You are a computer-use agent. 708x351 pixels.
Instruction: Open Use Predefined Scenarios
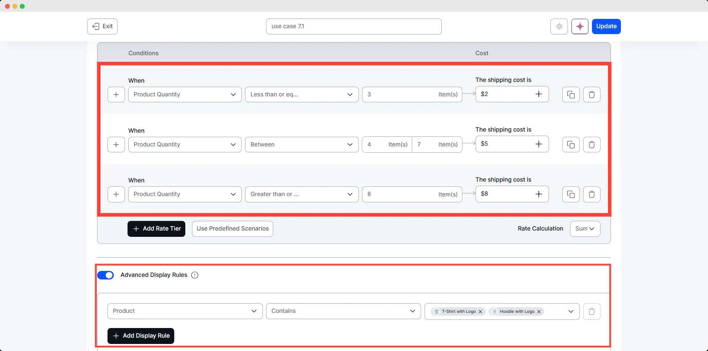click(232, 229)
